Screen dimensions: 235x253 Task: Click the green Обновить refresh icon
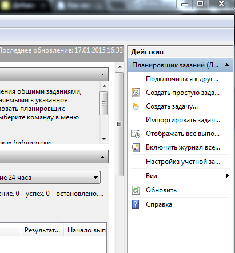click(136, 190)
